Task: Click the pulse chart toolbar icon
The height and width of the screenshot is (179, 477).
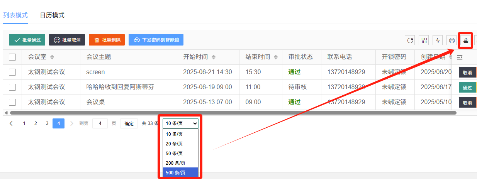Action: pos(438,40)
